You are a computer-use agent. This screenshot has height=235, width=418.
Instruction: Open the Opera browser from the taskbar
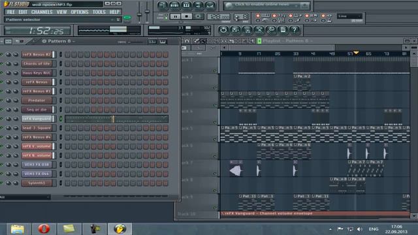pyautogui.click(x=44, y=229)
